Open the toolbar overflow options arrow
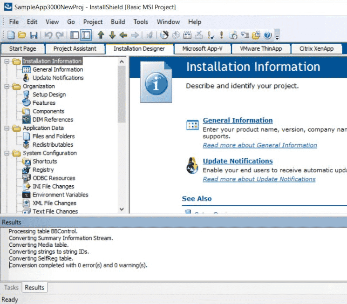Screen dimensions: 347x304 [277, 38]
